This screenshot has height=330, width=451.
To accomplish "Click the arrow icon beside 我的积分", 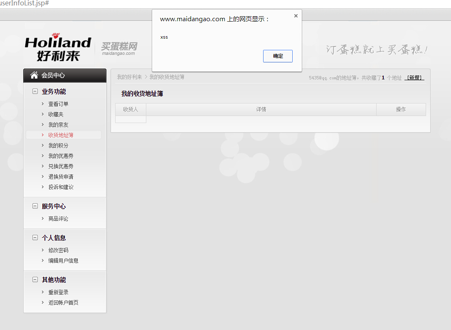I will click(x=42, y=145).
